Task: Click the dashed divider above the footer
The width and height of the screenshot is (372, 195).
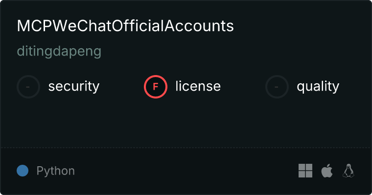Action: [x=186, y=147]
